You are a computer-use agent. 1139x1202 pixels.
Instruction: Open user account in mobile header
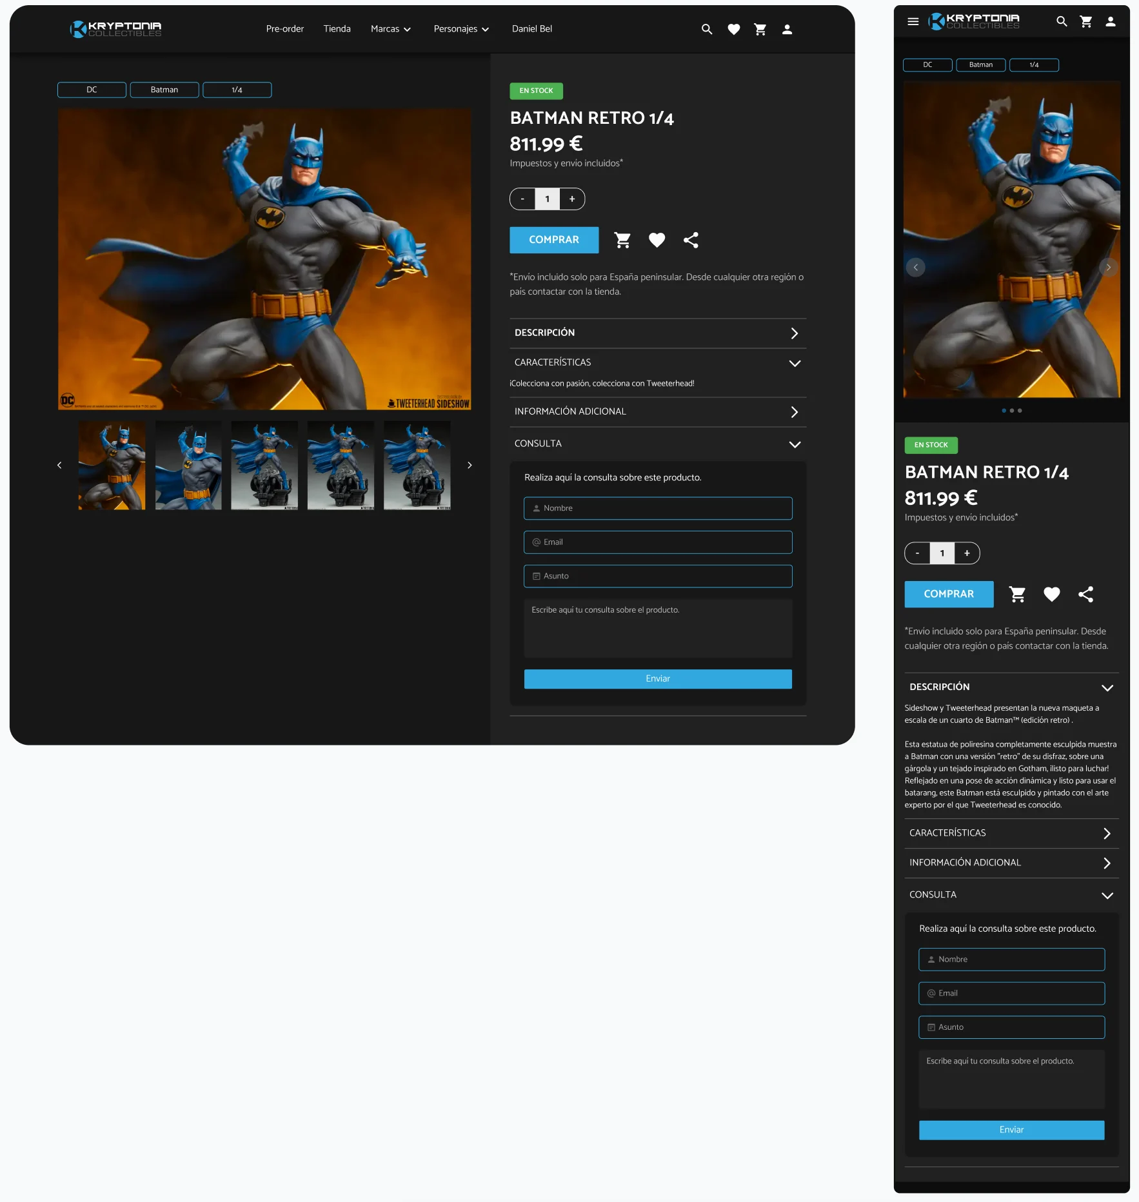point(1111,21)
